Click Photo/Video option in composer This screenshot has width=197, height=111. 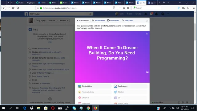[x=94, y=86]
